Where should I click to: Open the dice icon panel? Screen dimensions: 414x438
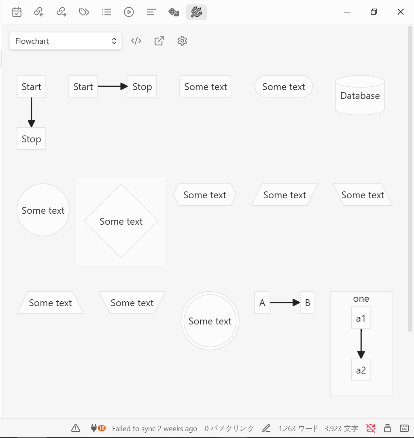pos(174,12)
